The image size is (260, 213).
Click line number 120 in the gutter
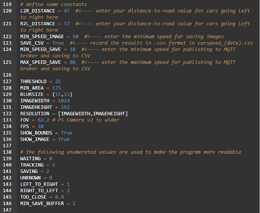[x=7, y=11]
